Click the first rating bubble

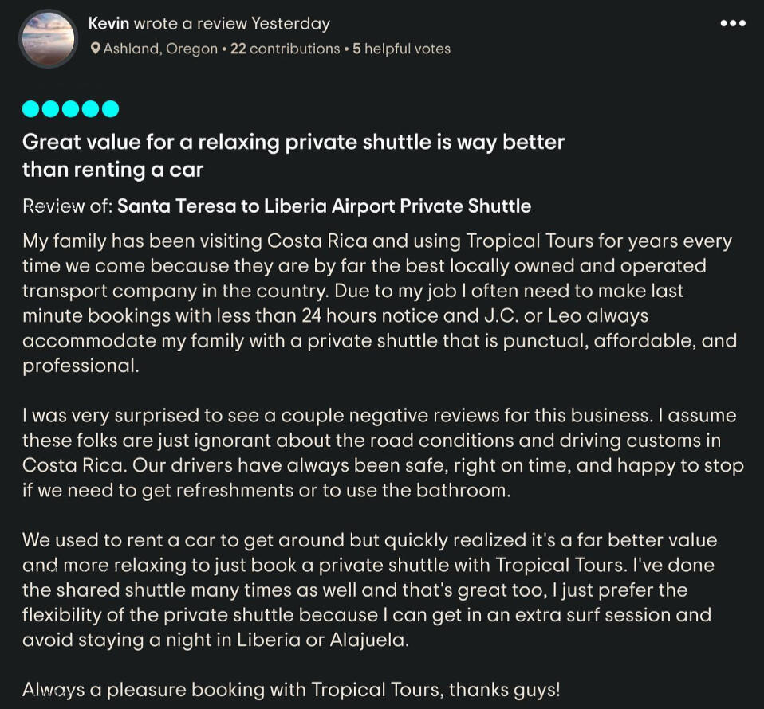click(30, 108)
